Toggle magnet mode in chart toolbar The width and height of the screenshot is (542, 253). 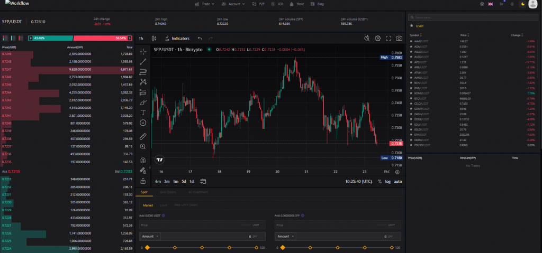point(143,161)
